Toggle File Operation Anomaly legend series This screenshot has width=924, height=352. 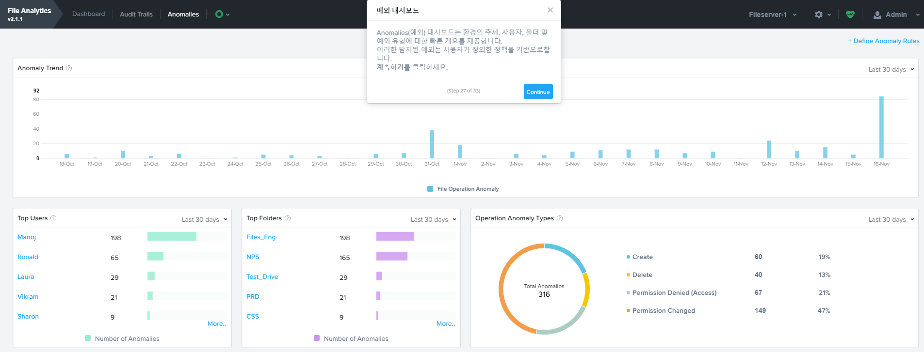(x=463, y=189)
